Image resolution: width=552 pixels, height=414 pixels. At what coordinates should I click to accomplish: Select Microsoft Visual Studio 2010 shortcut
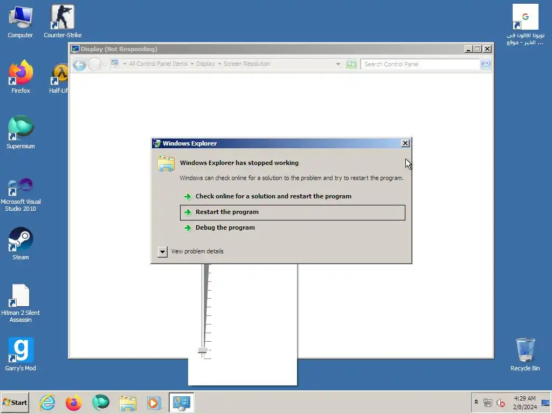pos(20,195)
